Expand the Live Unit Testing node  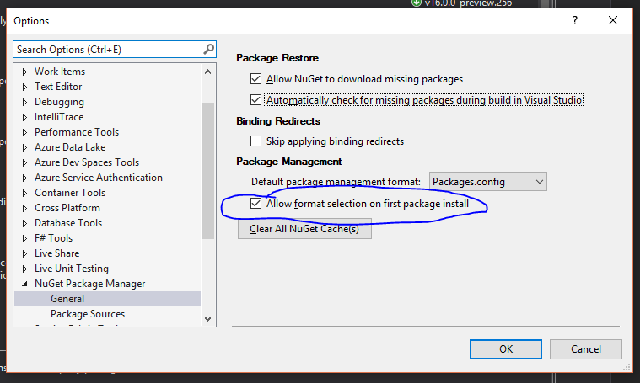click(24, 269)
